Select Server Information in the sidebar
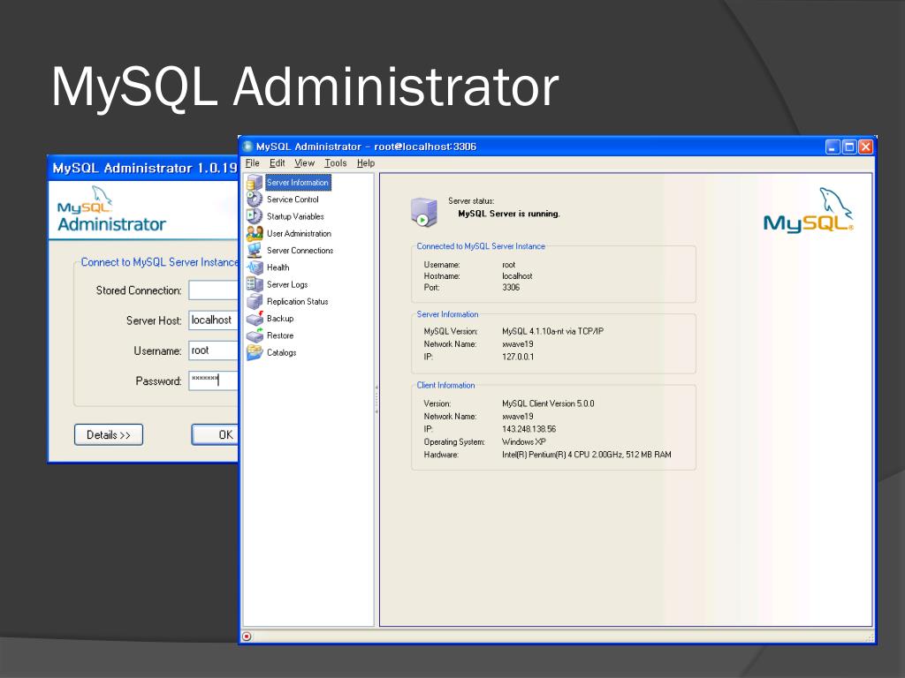Image resolution: width=905 pixels, height=678 pixels. (x=298, y=183)
